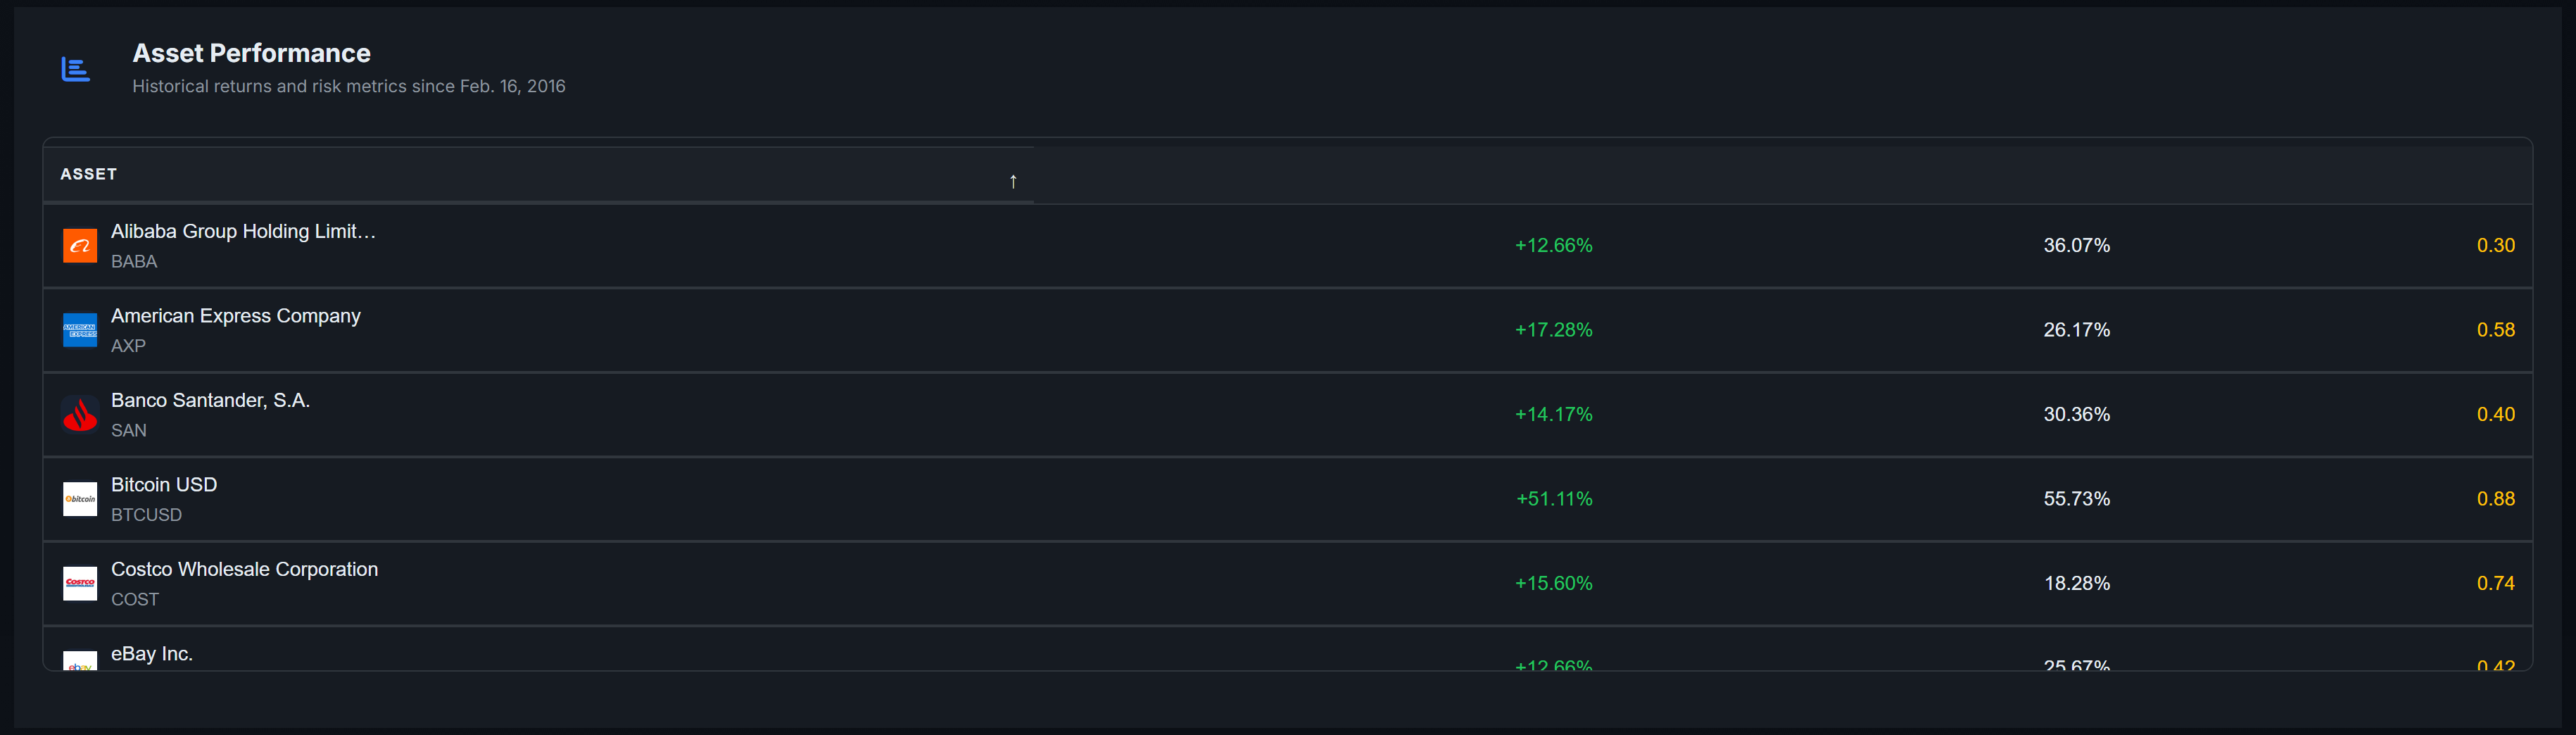Click Bitcoin's +51.11% return value
Viewport: 2576px width, 735px height.
coord(1554,499)
